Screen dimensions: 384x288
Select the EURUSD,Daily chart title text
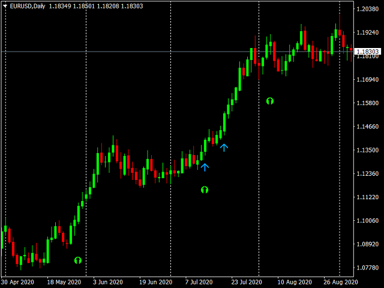point(28,6)
